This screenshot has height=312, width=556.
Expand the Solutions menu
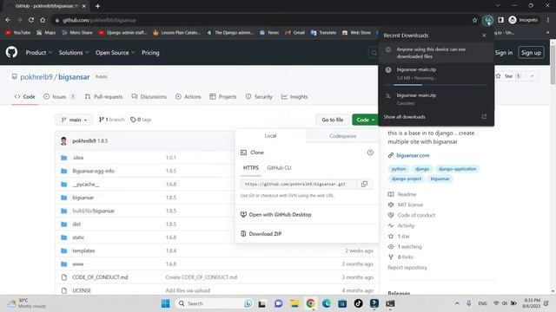(73, 52)
